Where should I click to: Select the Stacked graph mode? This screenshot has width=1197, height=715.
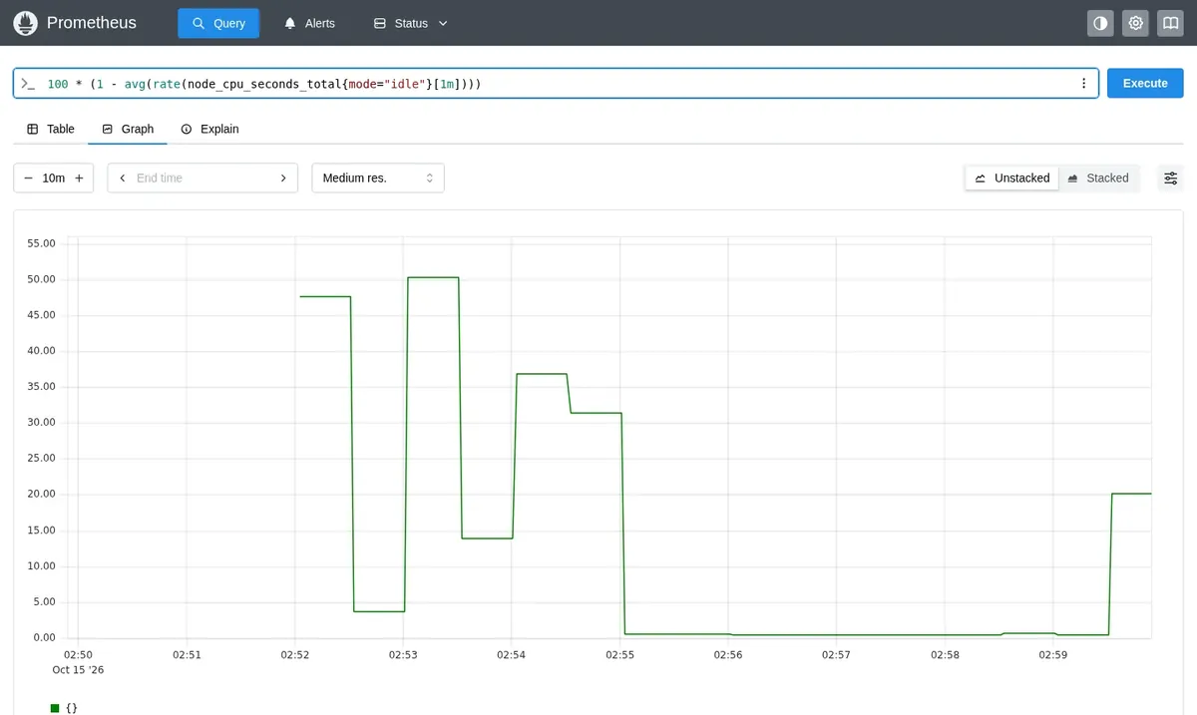coord(1097,178)
